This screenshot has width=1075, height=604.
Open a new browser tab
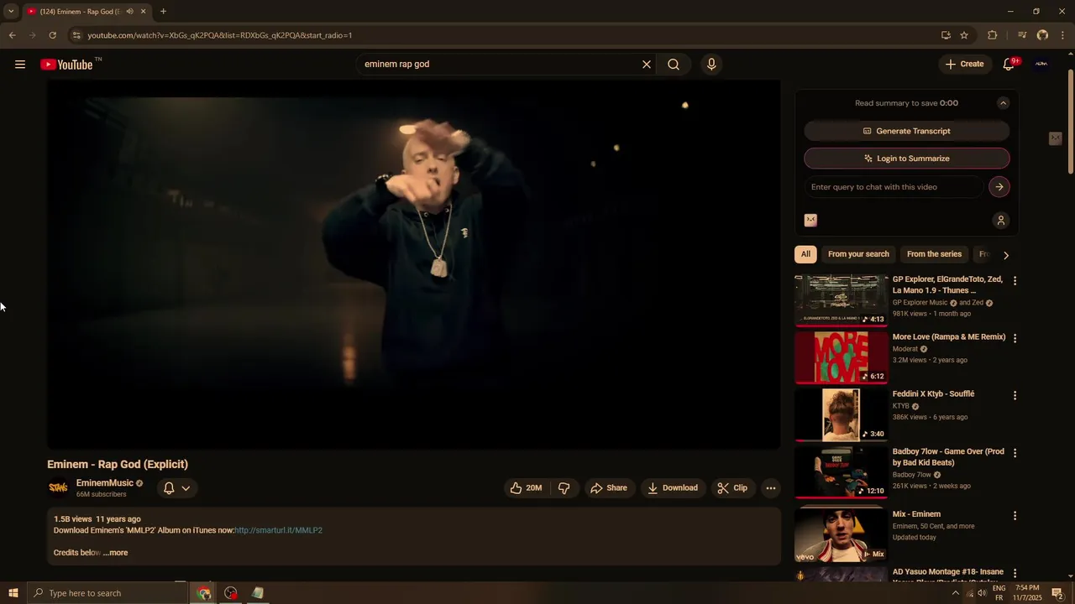click(163, 12)
